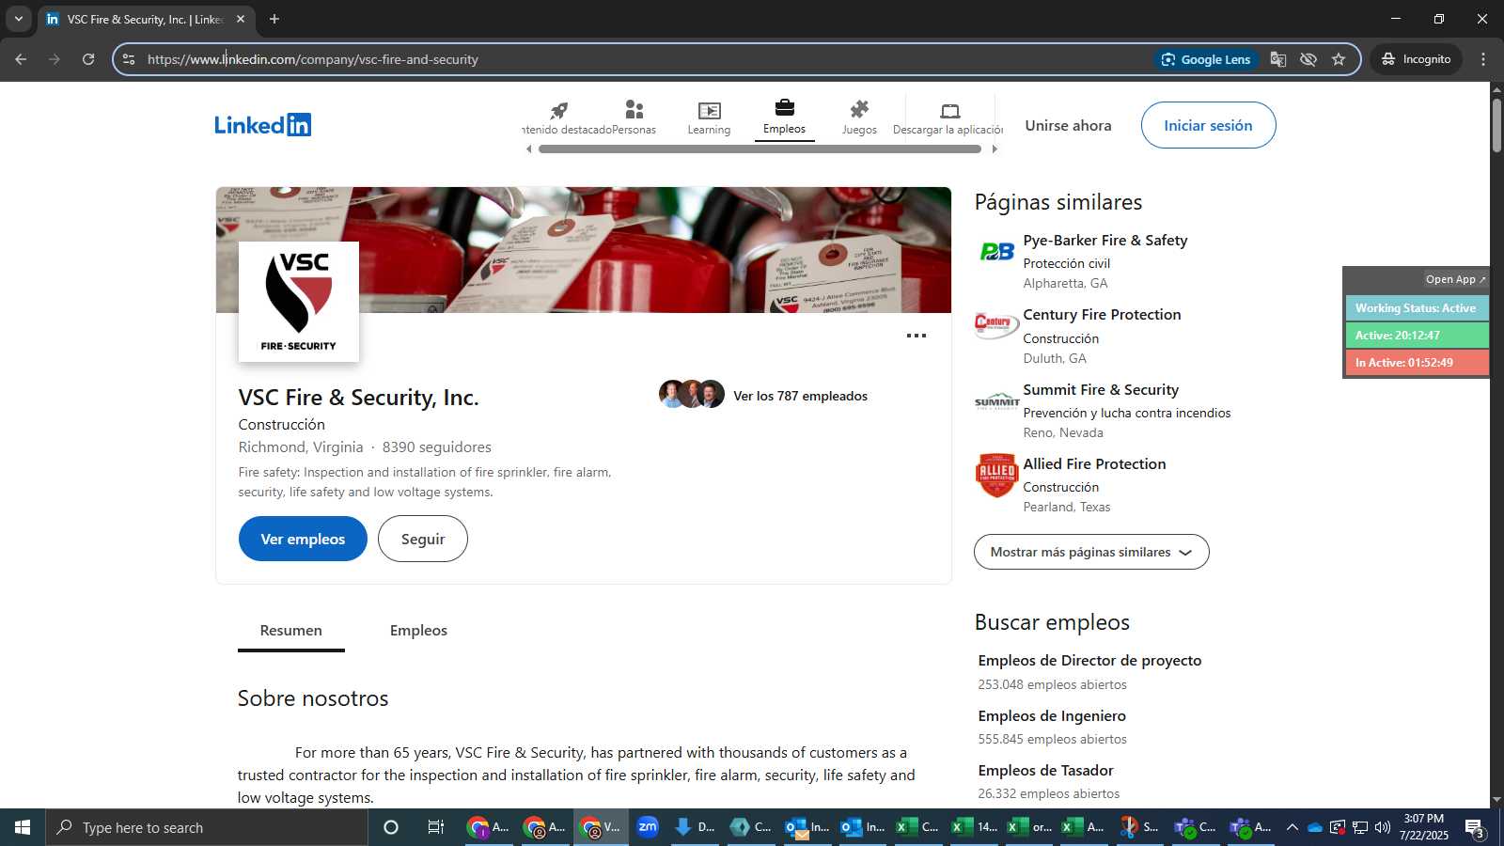Click the page vertical scrollbar thumb
The image size is (1504, 846).
coord(1496,124)
